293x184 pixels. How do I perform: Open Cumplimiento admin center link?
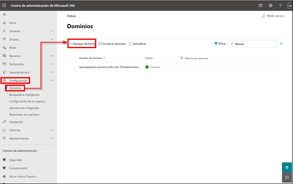coord(18,168)
